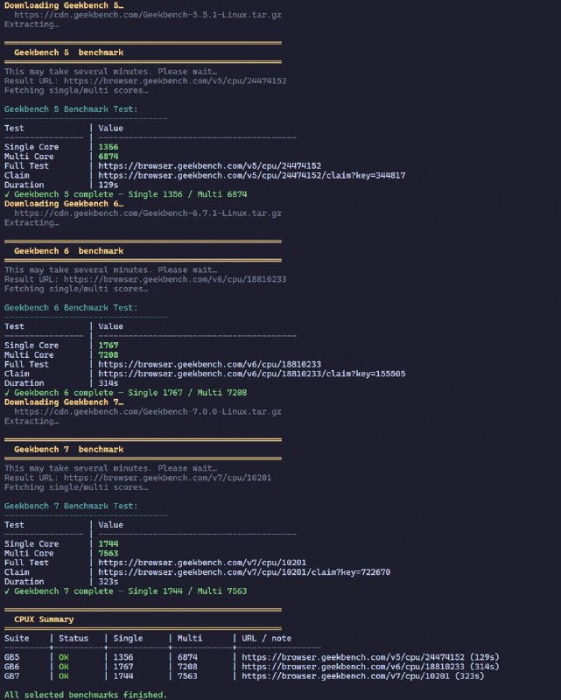This screenshot has width=561, height=700.
Task: Click the 'Geekbench 7 complete' status line
Action: [x=125, y=591]
